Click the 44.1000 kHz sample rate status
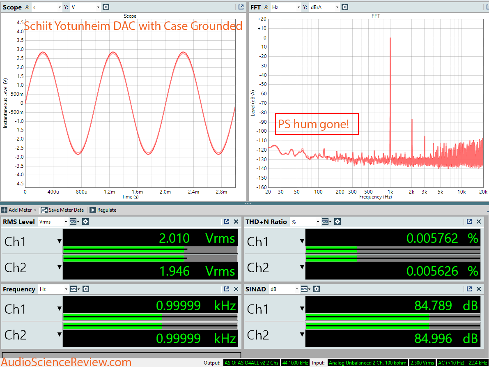 (x=295, y=362)
